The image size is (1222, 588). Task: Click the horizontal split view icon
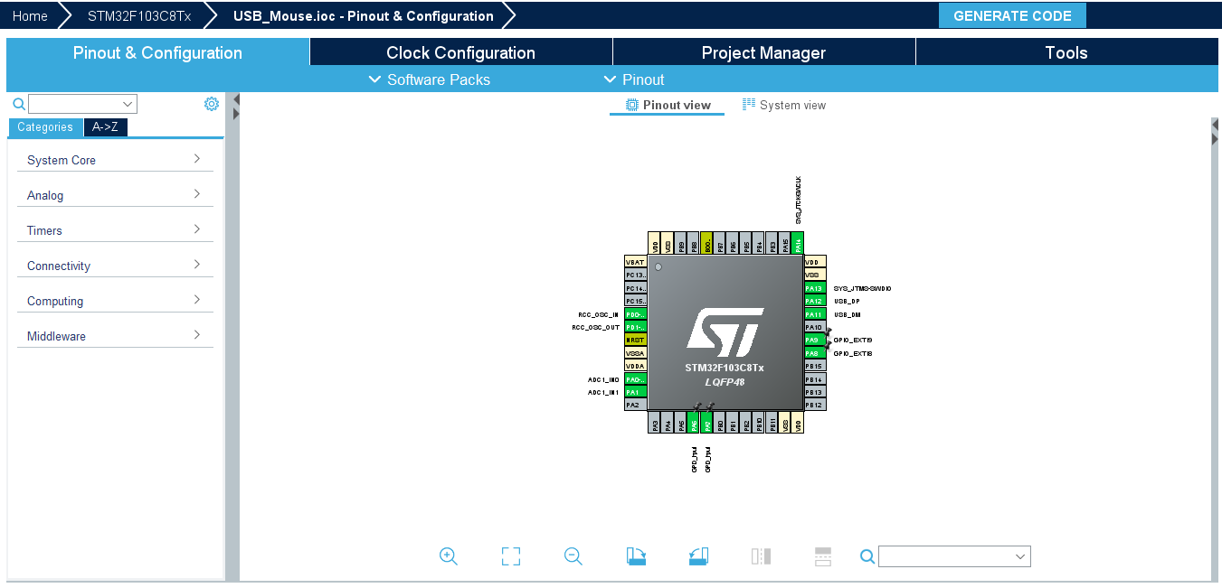[x=823, y=556]
